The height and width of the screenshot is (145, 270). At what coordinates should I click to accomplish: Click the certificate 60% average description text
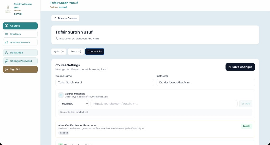[101, 128]
